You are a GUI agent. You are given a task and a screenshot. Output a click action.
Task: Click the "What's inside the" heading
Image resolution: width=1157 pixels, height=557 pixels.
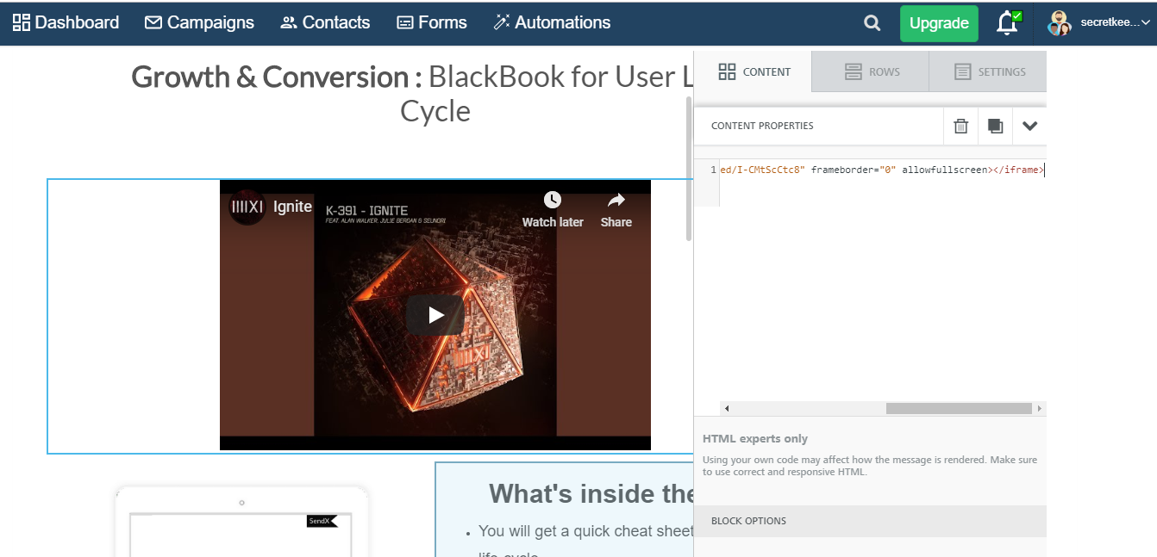591,494
